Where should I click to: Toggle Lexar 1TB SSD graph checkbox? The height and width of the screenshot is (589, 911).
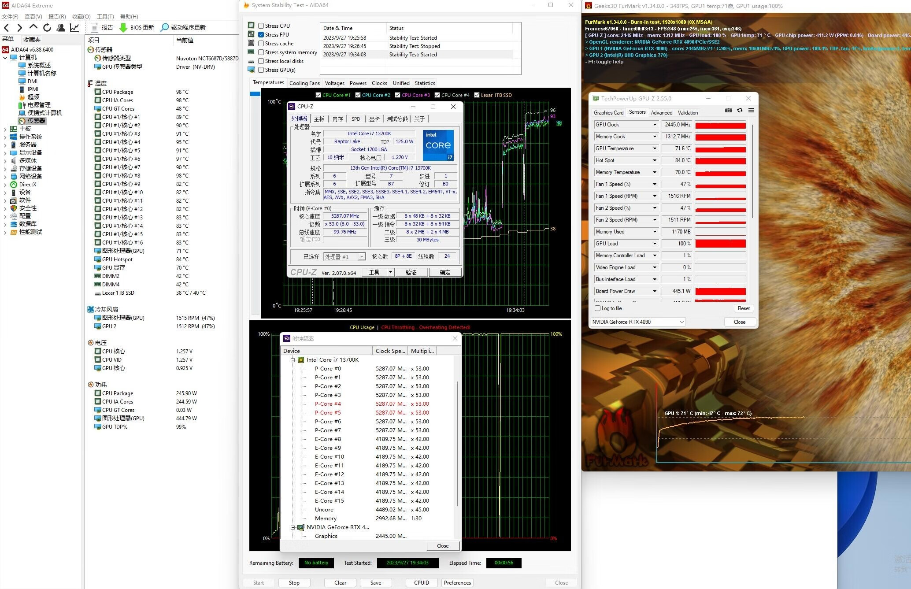point(477,95)
